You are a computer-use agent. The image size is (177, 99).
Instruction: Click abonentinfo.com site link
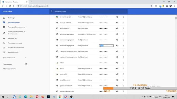pyautogui.click(x=66, y=17)
